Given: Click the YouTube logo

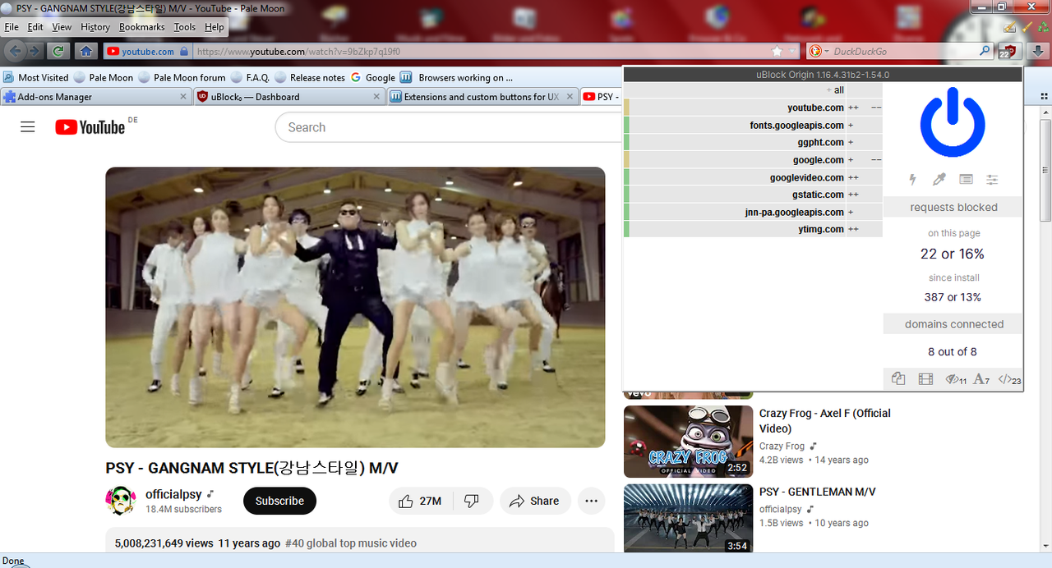Looking at the screenshot, I should (90, 127).
